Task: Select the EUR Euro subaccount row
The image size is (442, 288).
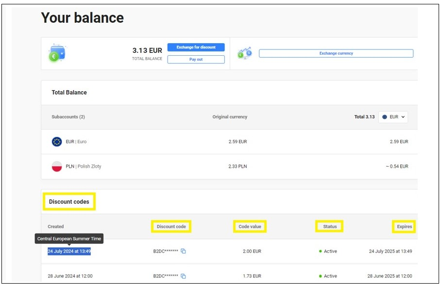Action: click(x=229, y=142)
